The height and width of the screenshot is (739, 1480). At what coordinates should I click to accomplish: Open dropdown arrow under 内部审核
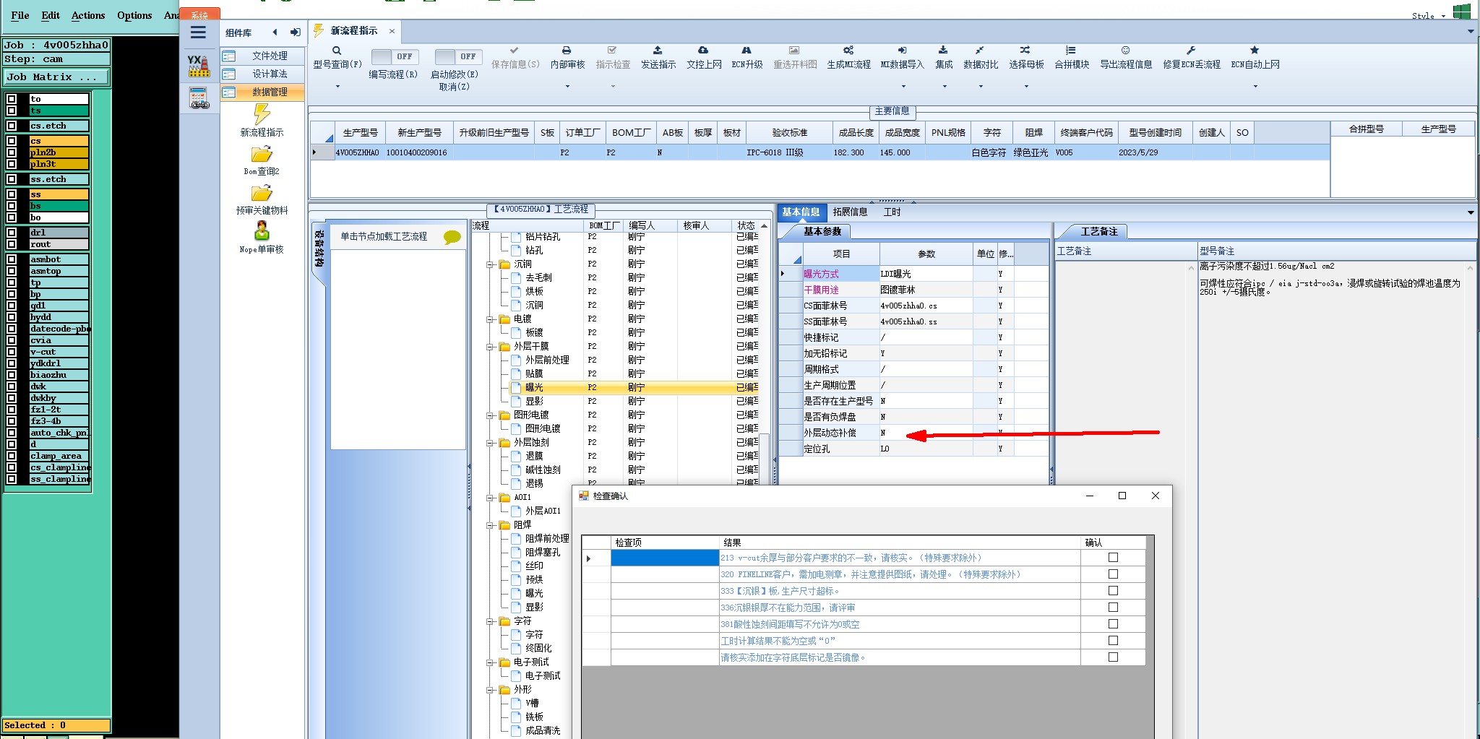click(x=567, y=87)
